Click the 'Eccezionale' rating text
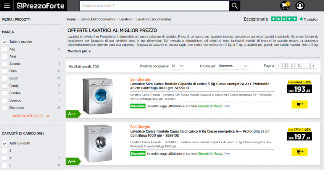 click(x=256, y=19)
